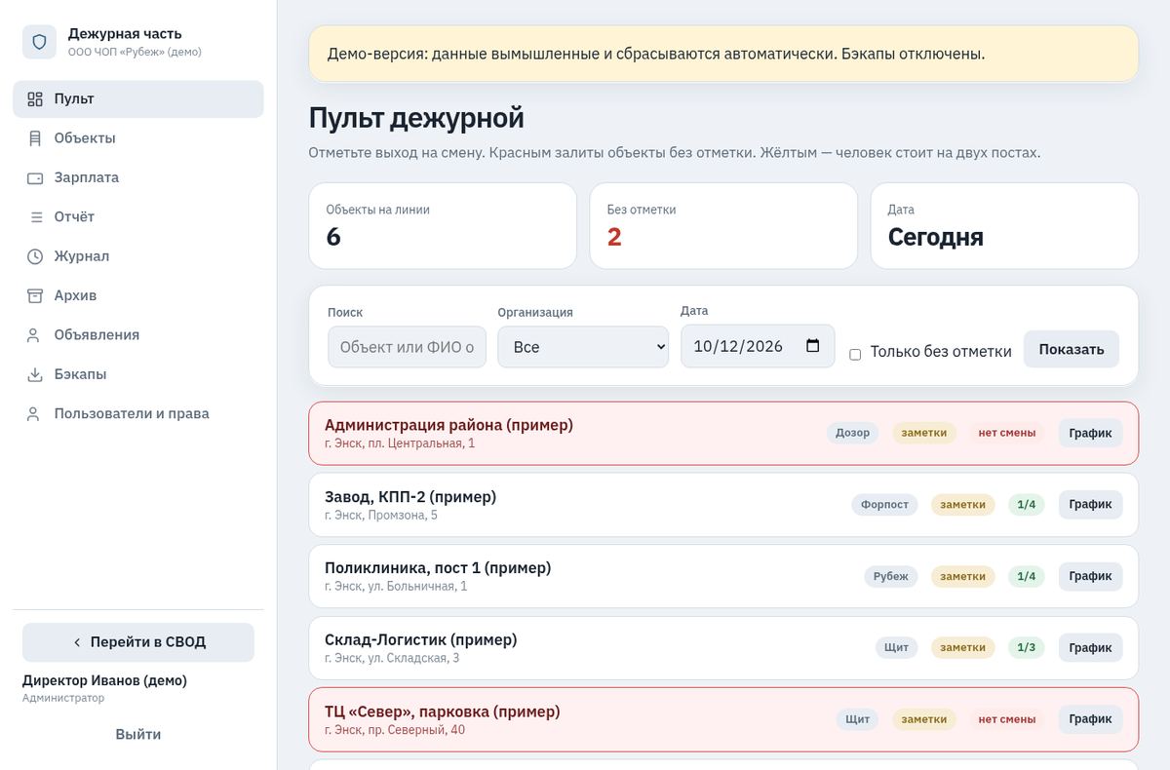Click the Поиск input field
This screenshot has width=1170, height=770.
coord(407,347)
